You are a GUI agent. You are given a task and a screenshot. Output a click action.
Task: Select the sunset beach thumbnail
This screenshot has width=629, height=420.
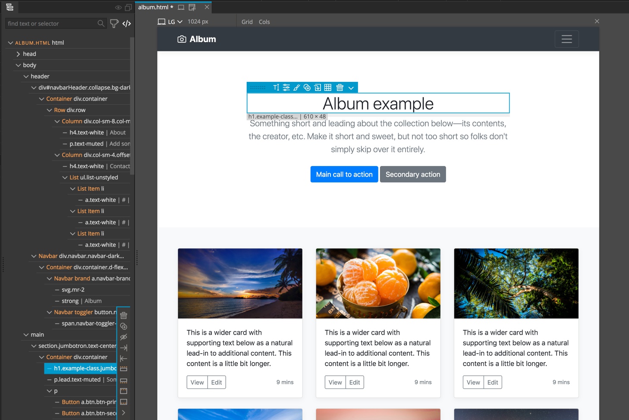pos(240,283)
